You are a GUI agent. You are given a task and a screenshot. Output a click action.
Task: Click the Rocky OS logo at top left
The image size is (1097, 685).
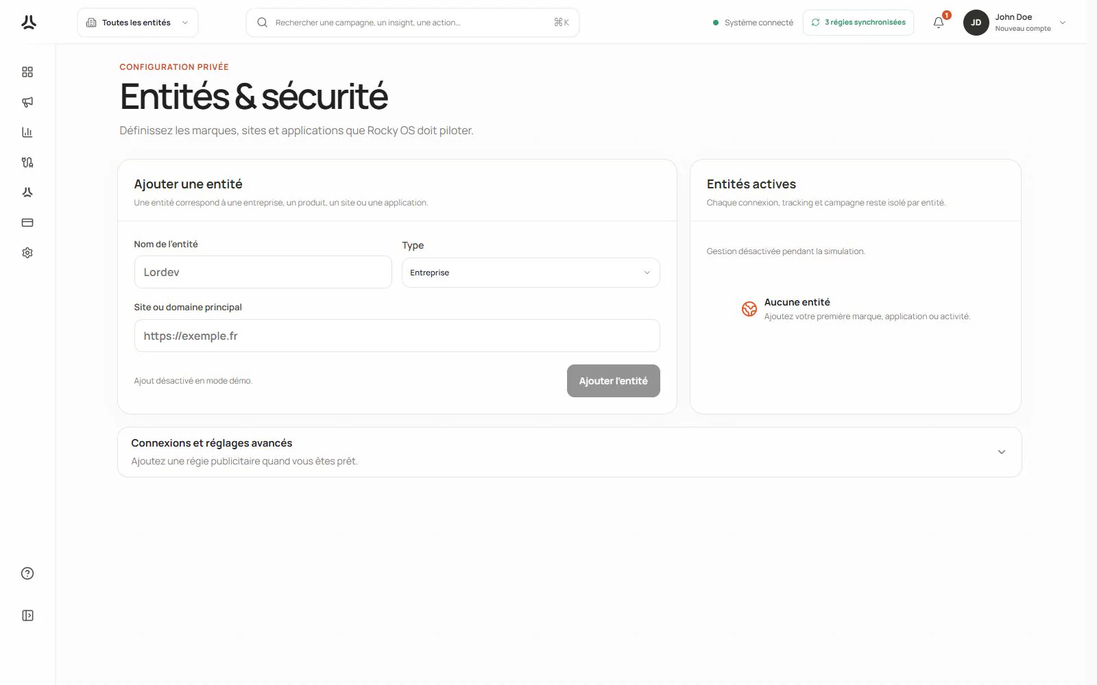(x=29, y=23)
